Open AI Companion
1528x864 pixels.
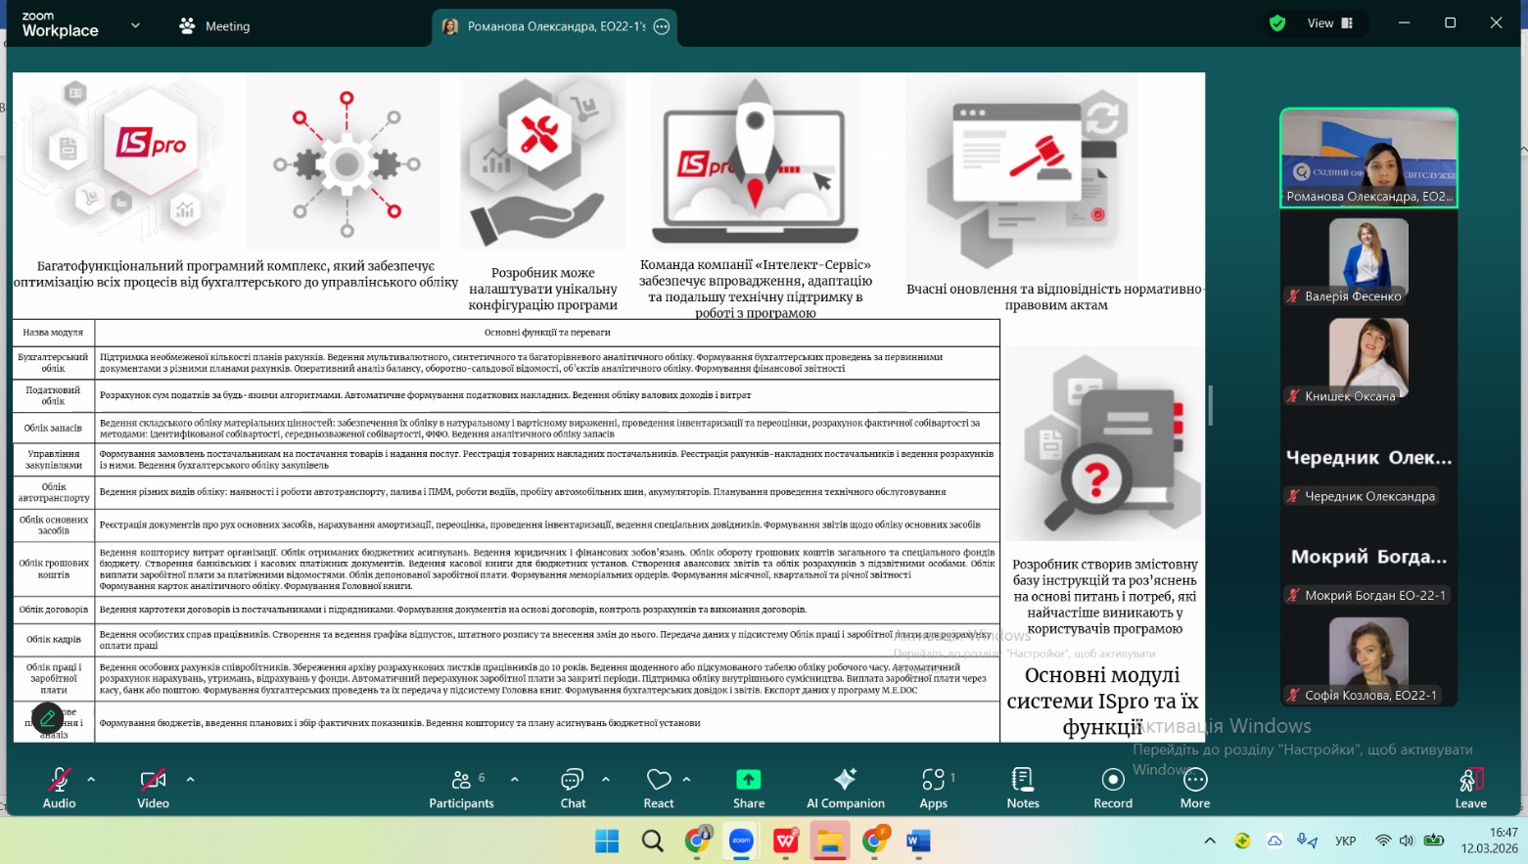(845, 788)
